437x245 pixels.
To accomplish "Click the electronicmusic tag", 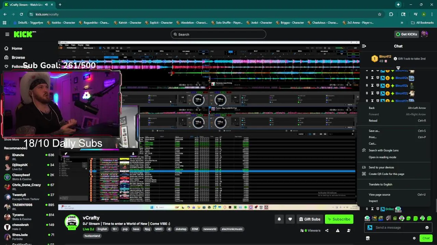I will (x=232, y=229).
